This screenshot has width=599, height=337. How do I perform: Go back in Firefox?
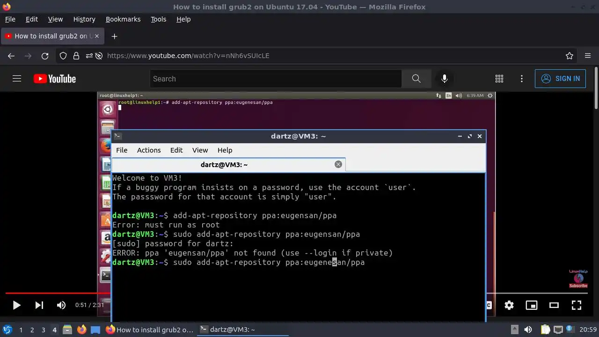(11, 56)
